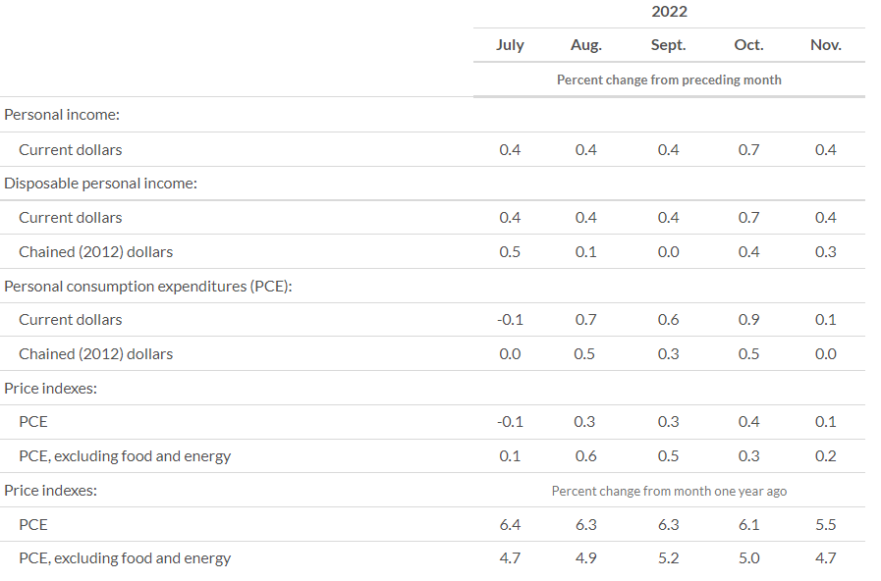This screenshot has height=581, width=881.
Task: Select the Sept. column header
Action: (668, 45)
